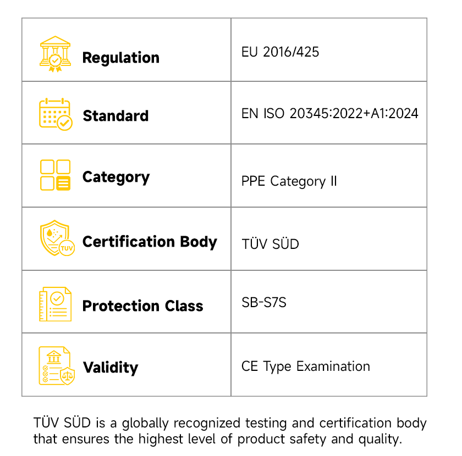Click the Protection Class document icon
The height and width of the screenshot is (456, 462).
(x=55, y=304)
